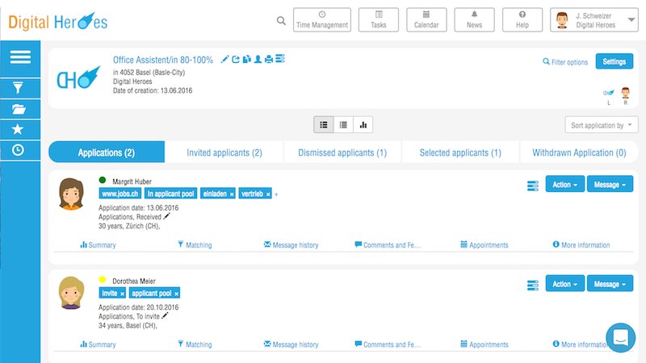Open the Dismissed applicants tab
The height and width of the screenshot is (363, 646).
point(342,152)
